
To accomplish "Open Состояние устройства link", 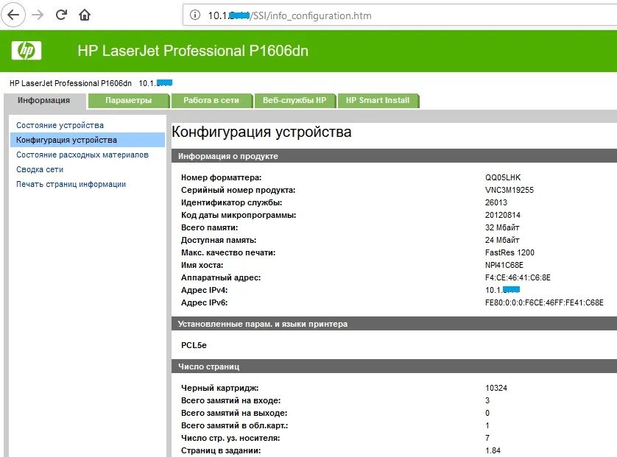I will (60, 125).
